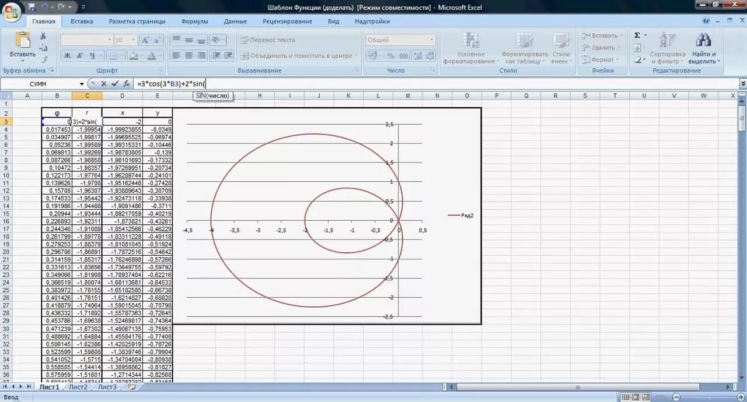Viewport: 747px width, 402px height.
Task: Open Clear eraser icon menu
Action: click(x=639, y=59)
